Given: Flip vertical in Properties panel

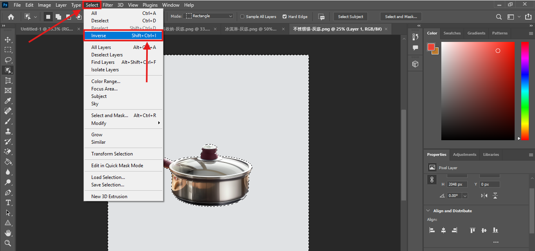Looking at the screenshot, I should pos(495,195).
